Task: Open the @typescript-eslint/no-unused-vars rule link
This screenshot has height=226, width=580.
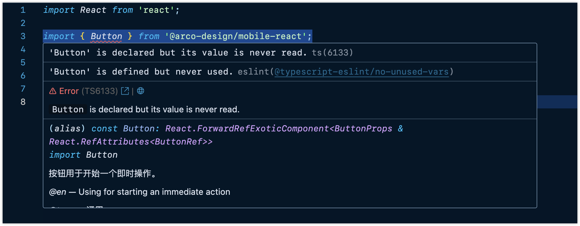Action: pos(361,72)
